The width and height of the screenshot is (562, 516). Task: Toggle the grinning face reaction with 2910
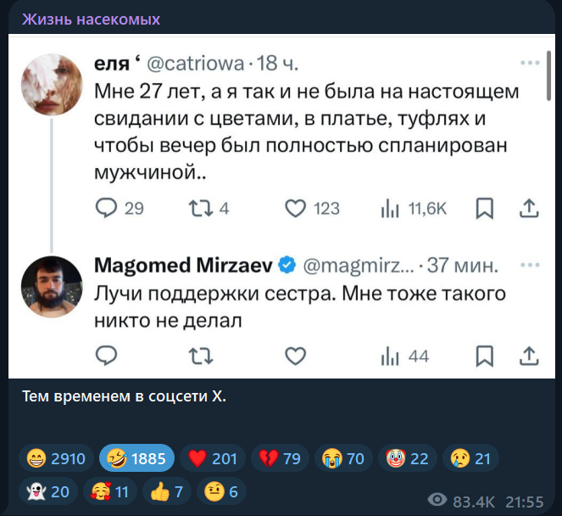click(56, 459)
